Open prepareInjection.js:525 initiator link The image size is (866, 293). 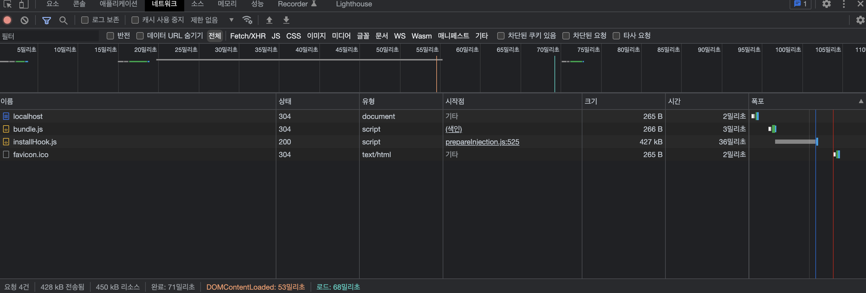click(482, 142)
